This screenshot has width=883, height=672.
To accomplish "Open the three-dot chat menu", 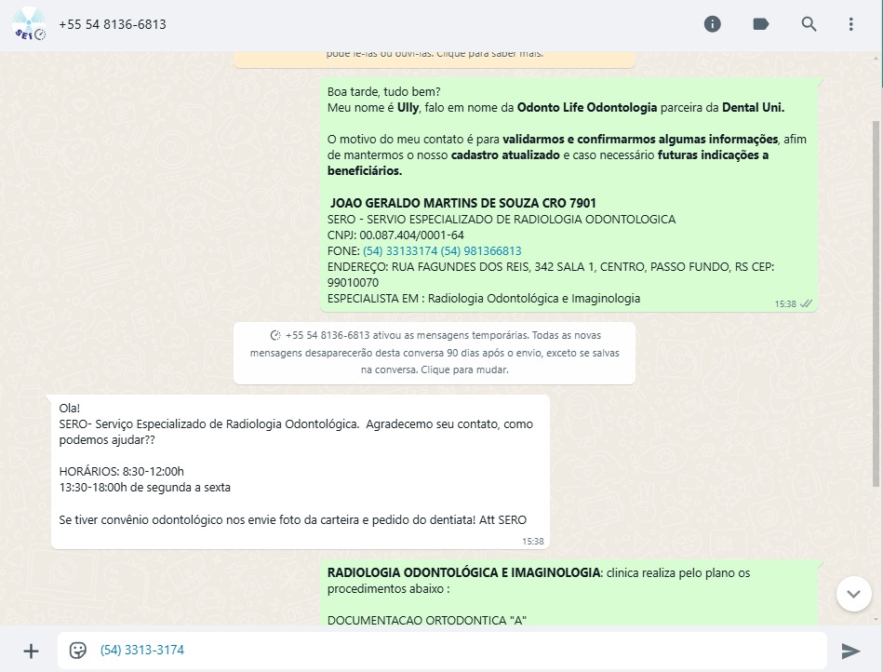I will [x=851, y=24].
